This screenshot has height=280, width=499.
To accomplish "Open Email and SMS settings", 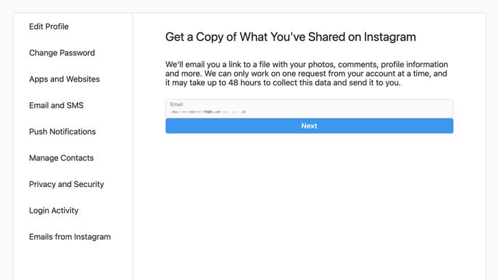I will coord(56,106).
